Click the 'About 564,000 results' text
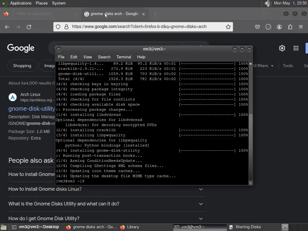This screenshot has height=231, width=308. click(31, 83)
